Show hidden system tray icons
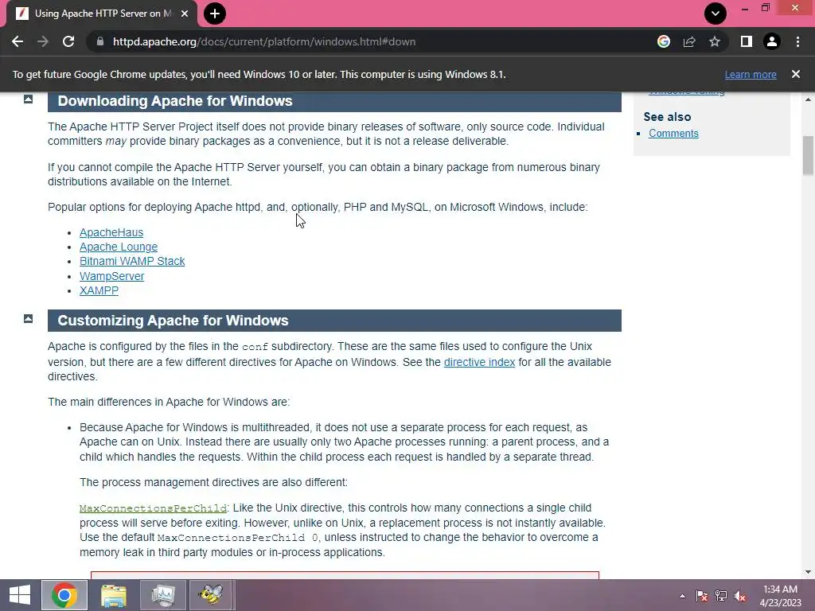The image size is (815, 611). [x=682, y=596]
